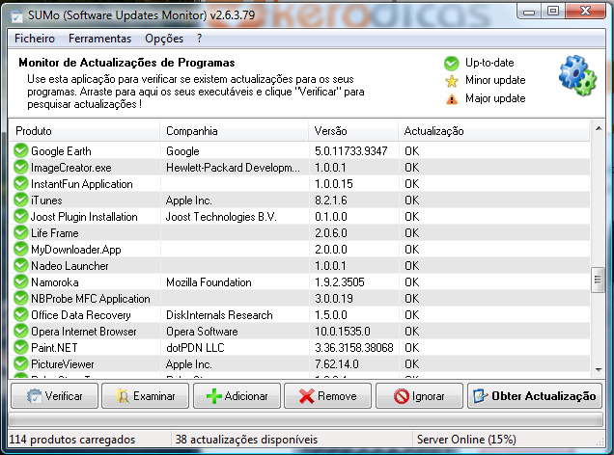
Task: Click version 5.0.11733.9347 cell
Action: [x=351, y=151]
